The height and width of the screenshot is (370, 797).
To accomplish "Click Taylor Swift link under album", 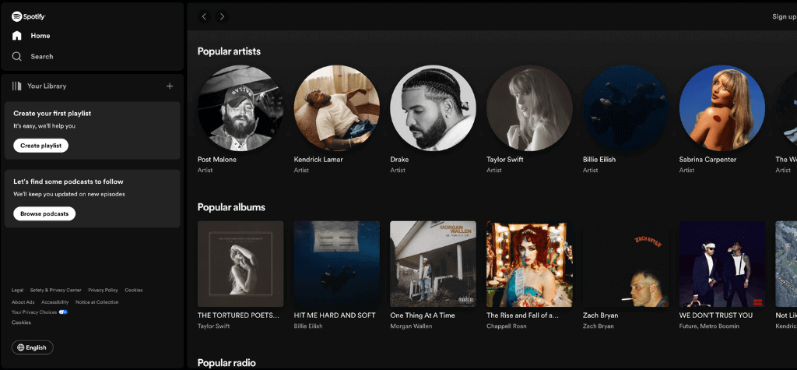I will (212, 326).
